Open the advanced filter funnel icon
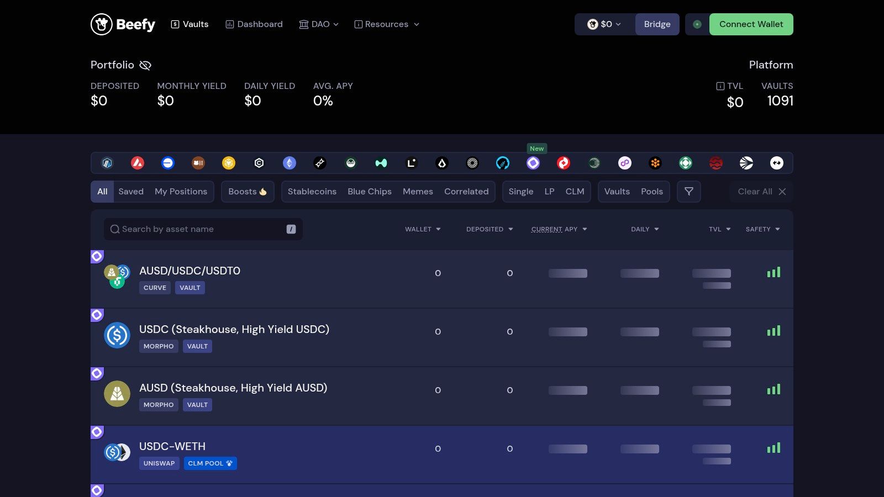 point(688,192)
